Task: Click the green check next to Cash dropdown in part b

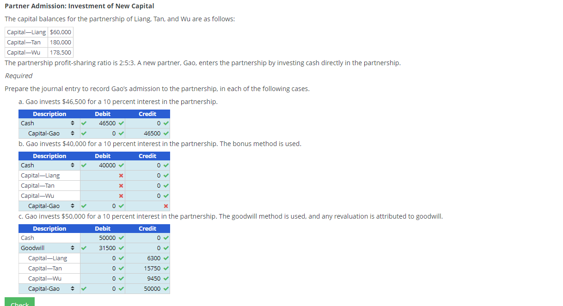Action: point(83,165)
